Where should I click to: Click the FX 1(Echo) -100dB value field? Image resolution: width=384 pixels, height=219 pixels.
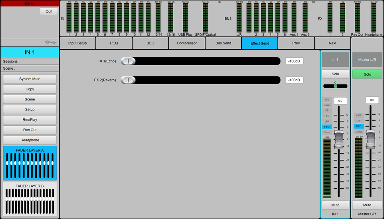294,61
